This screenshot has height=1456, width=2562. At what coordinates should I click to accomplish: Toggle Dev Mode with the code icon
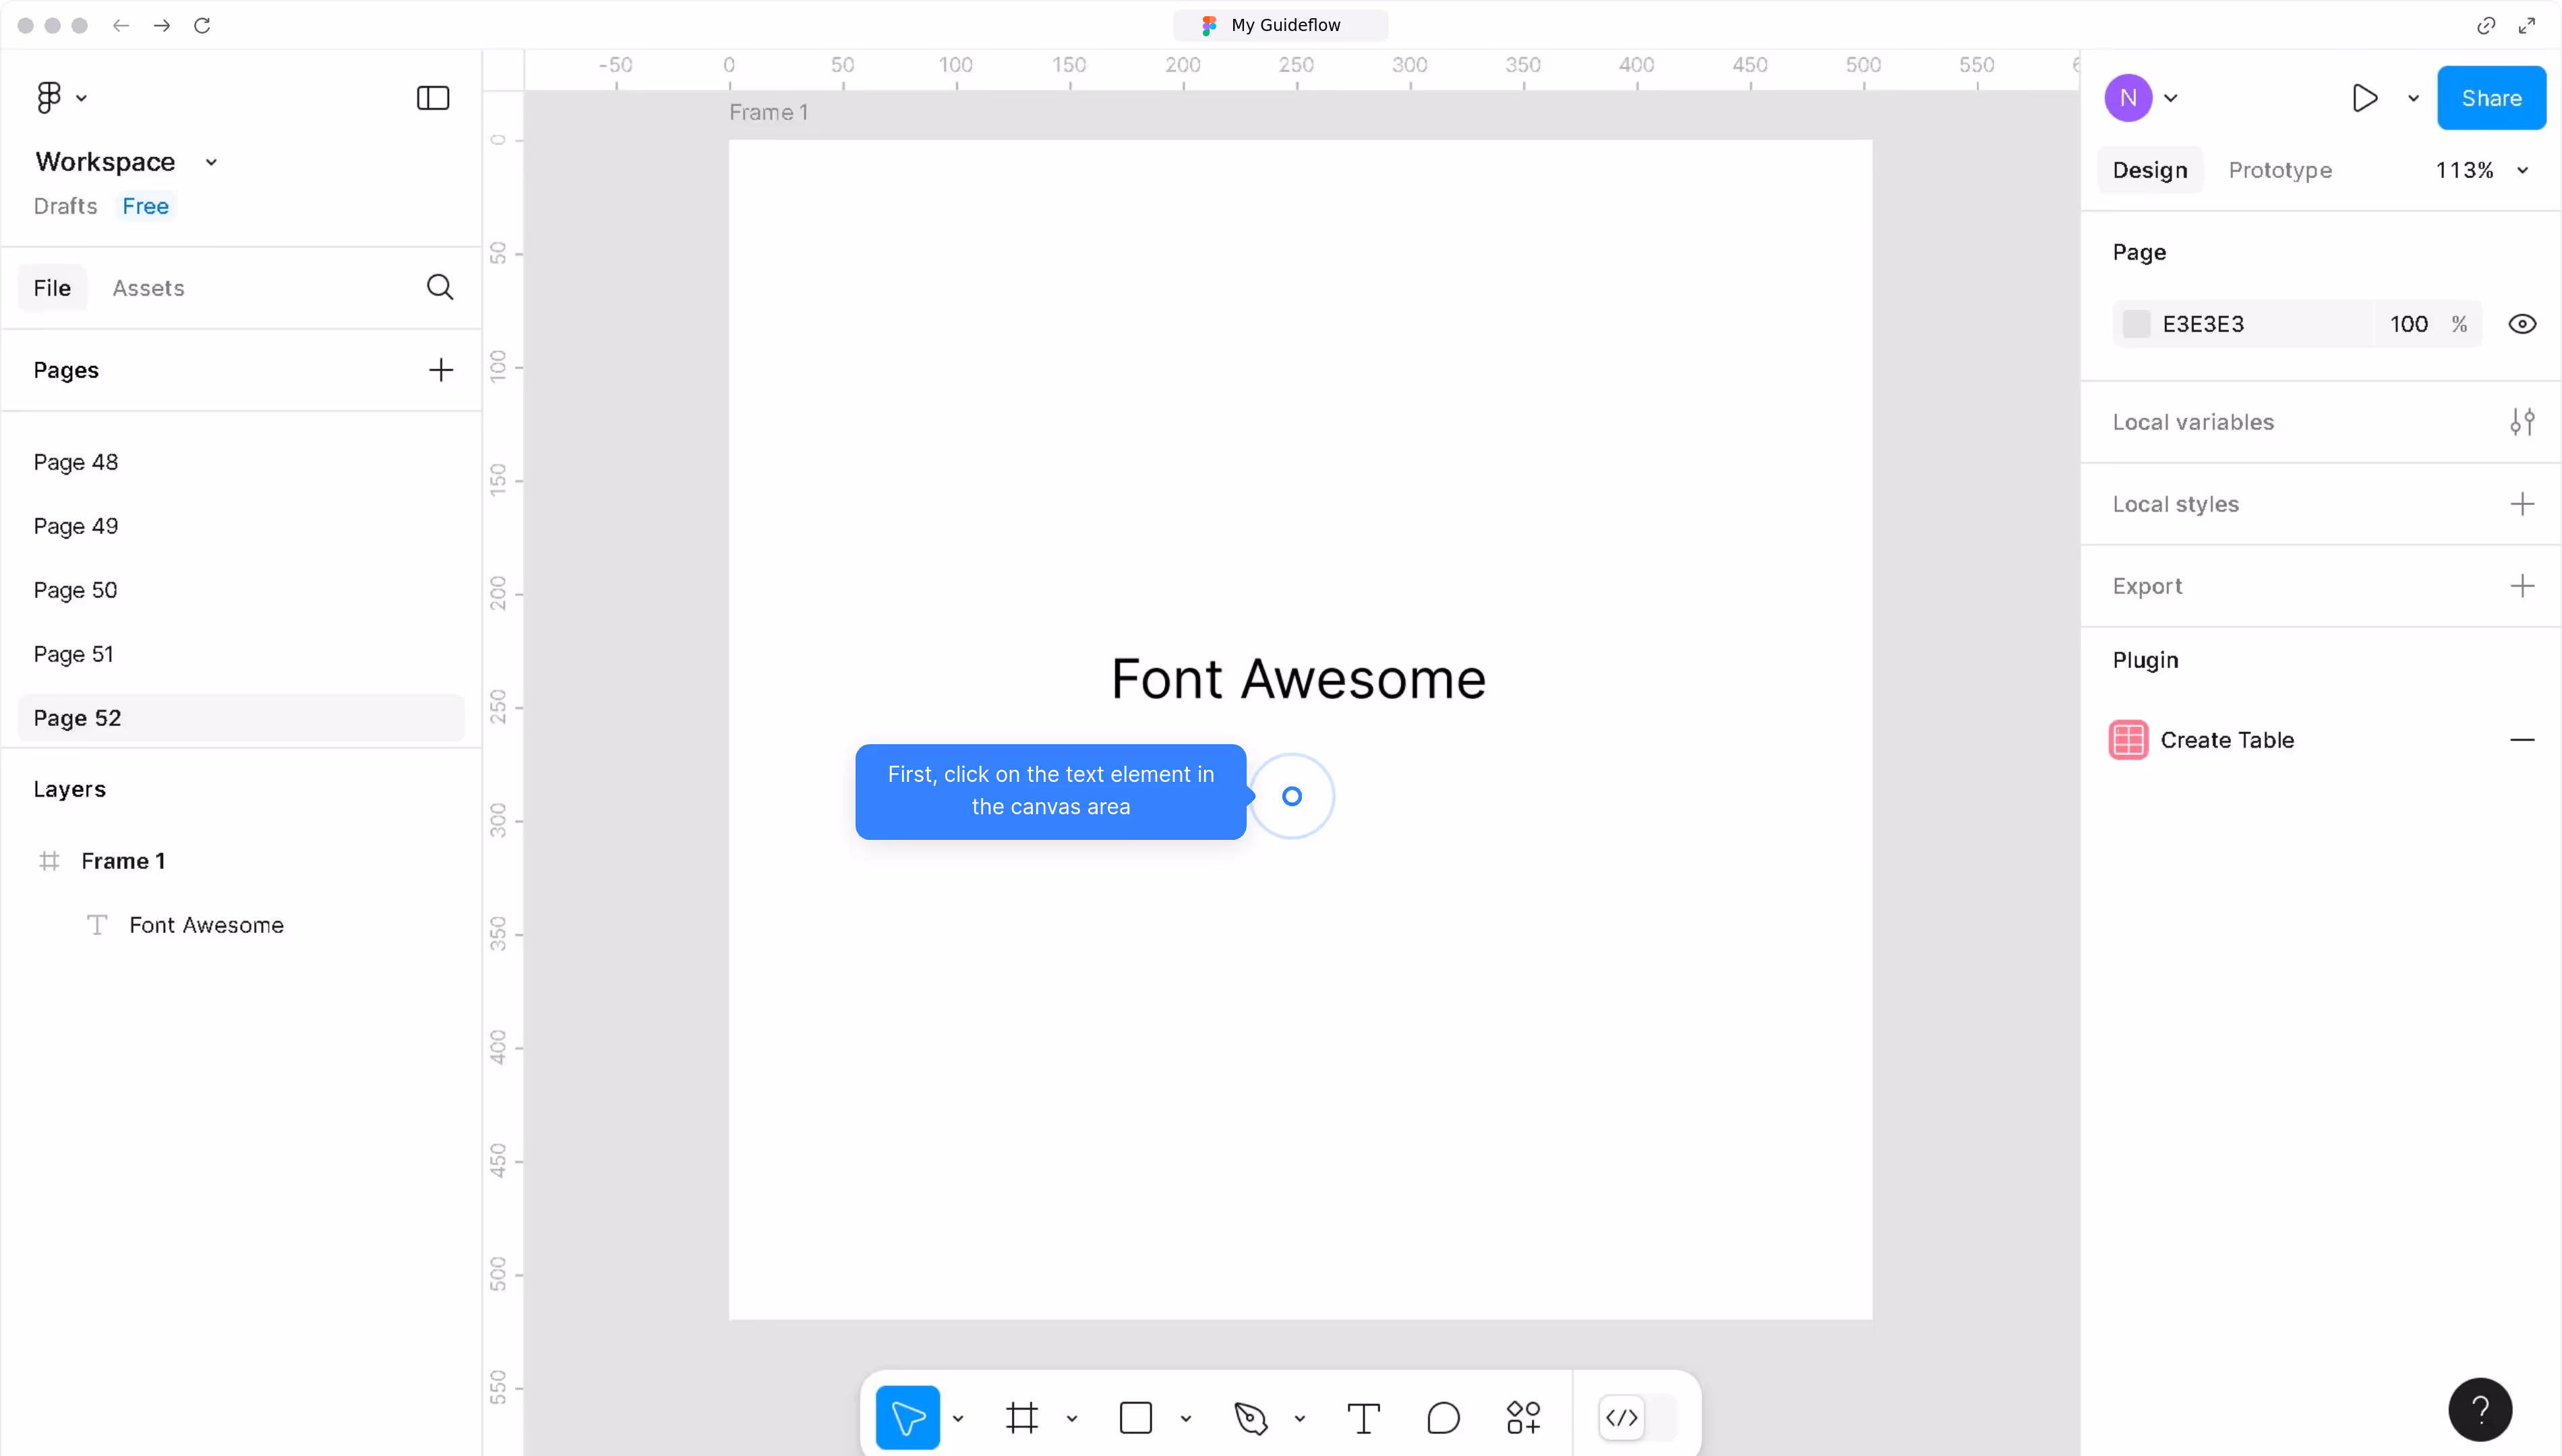point(1622,1417)
